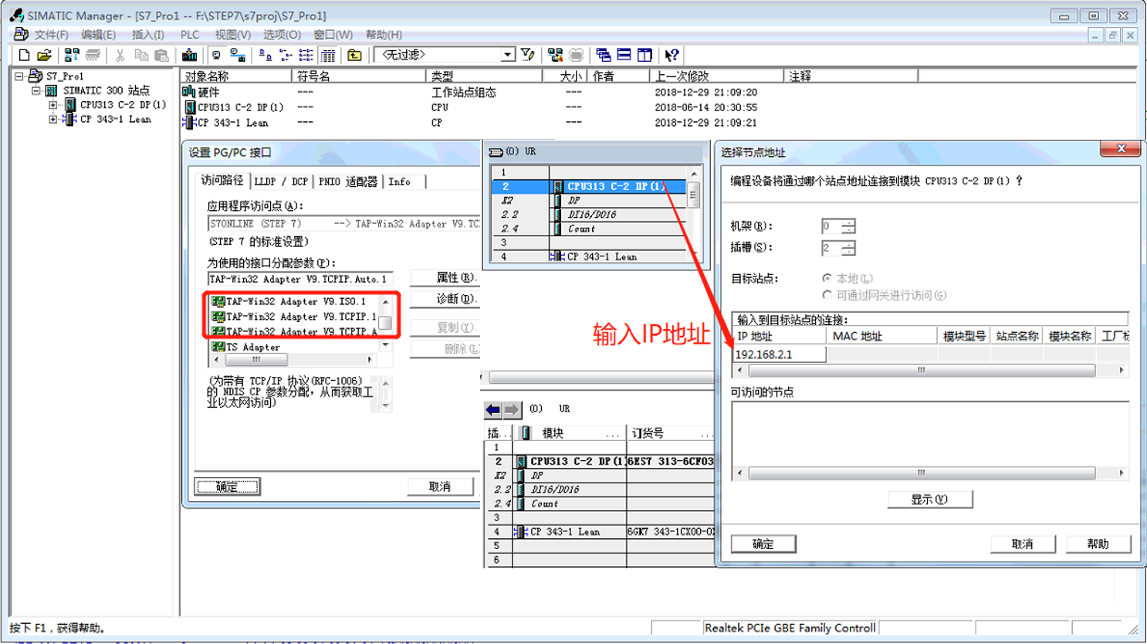Click the 机架 rack number stepper

848,226
